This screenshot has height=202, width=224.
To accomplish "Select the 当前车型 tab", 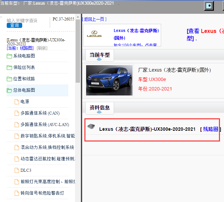I will [x=100, y=55].
